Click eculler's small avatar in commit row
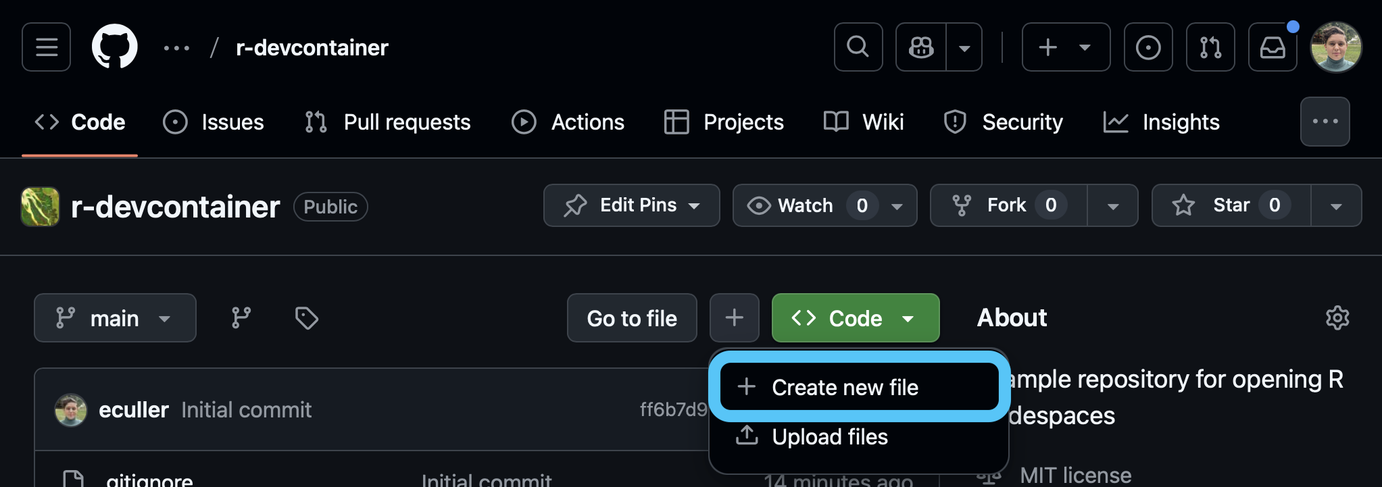Image resolution: width=1382 pixels, height=487 pixels. tap(71, 410)
